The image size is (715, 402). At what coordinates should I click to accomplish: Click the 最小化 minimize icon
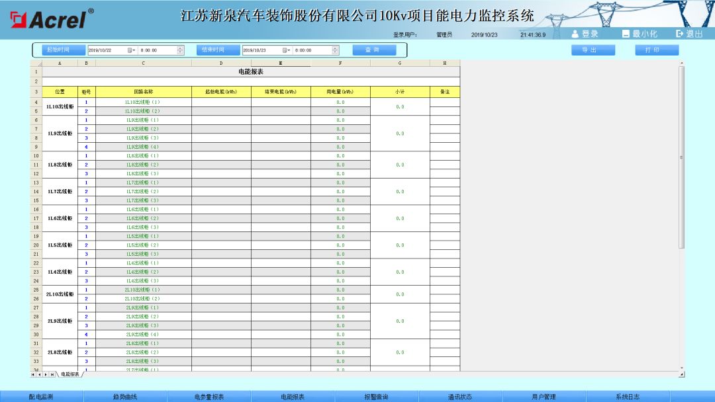click(x=626, y=34)
